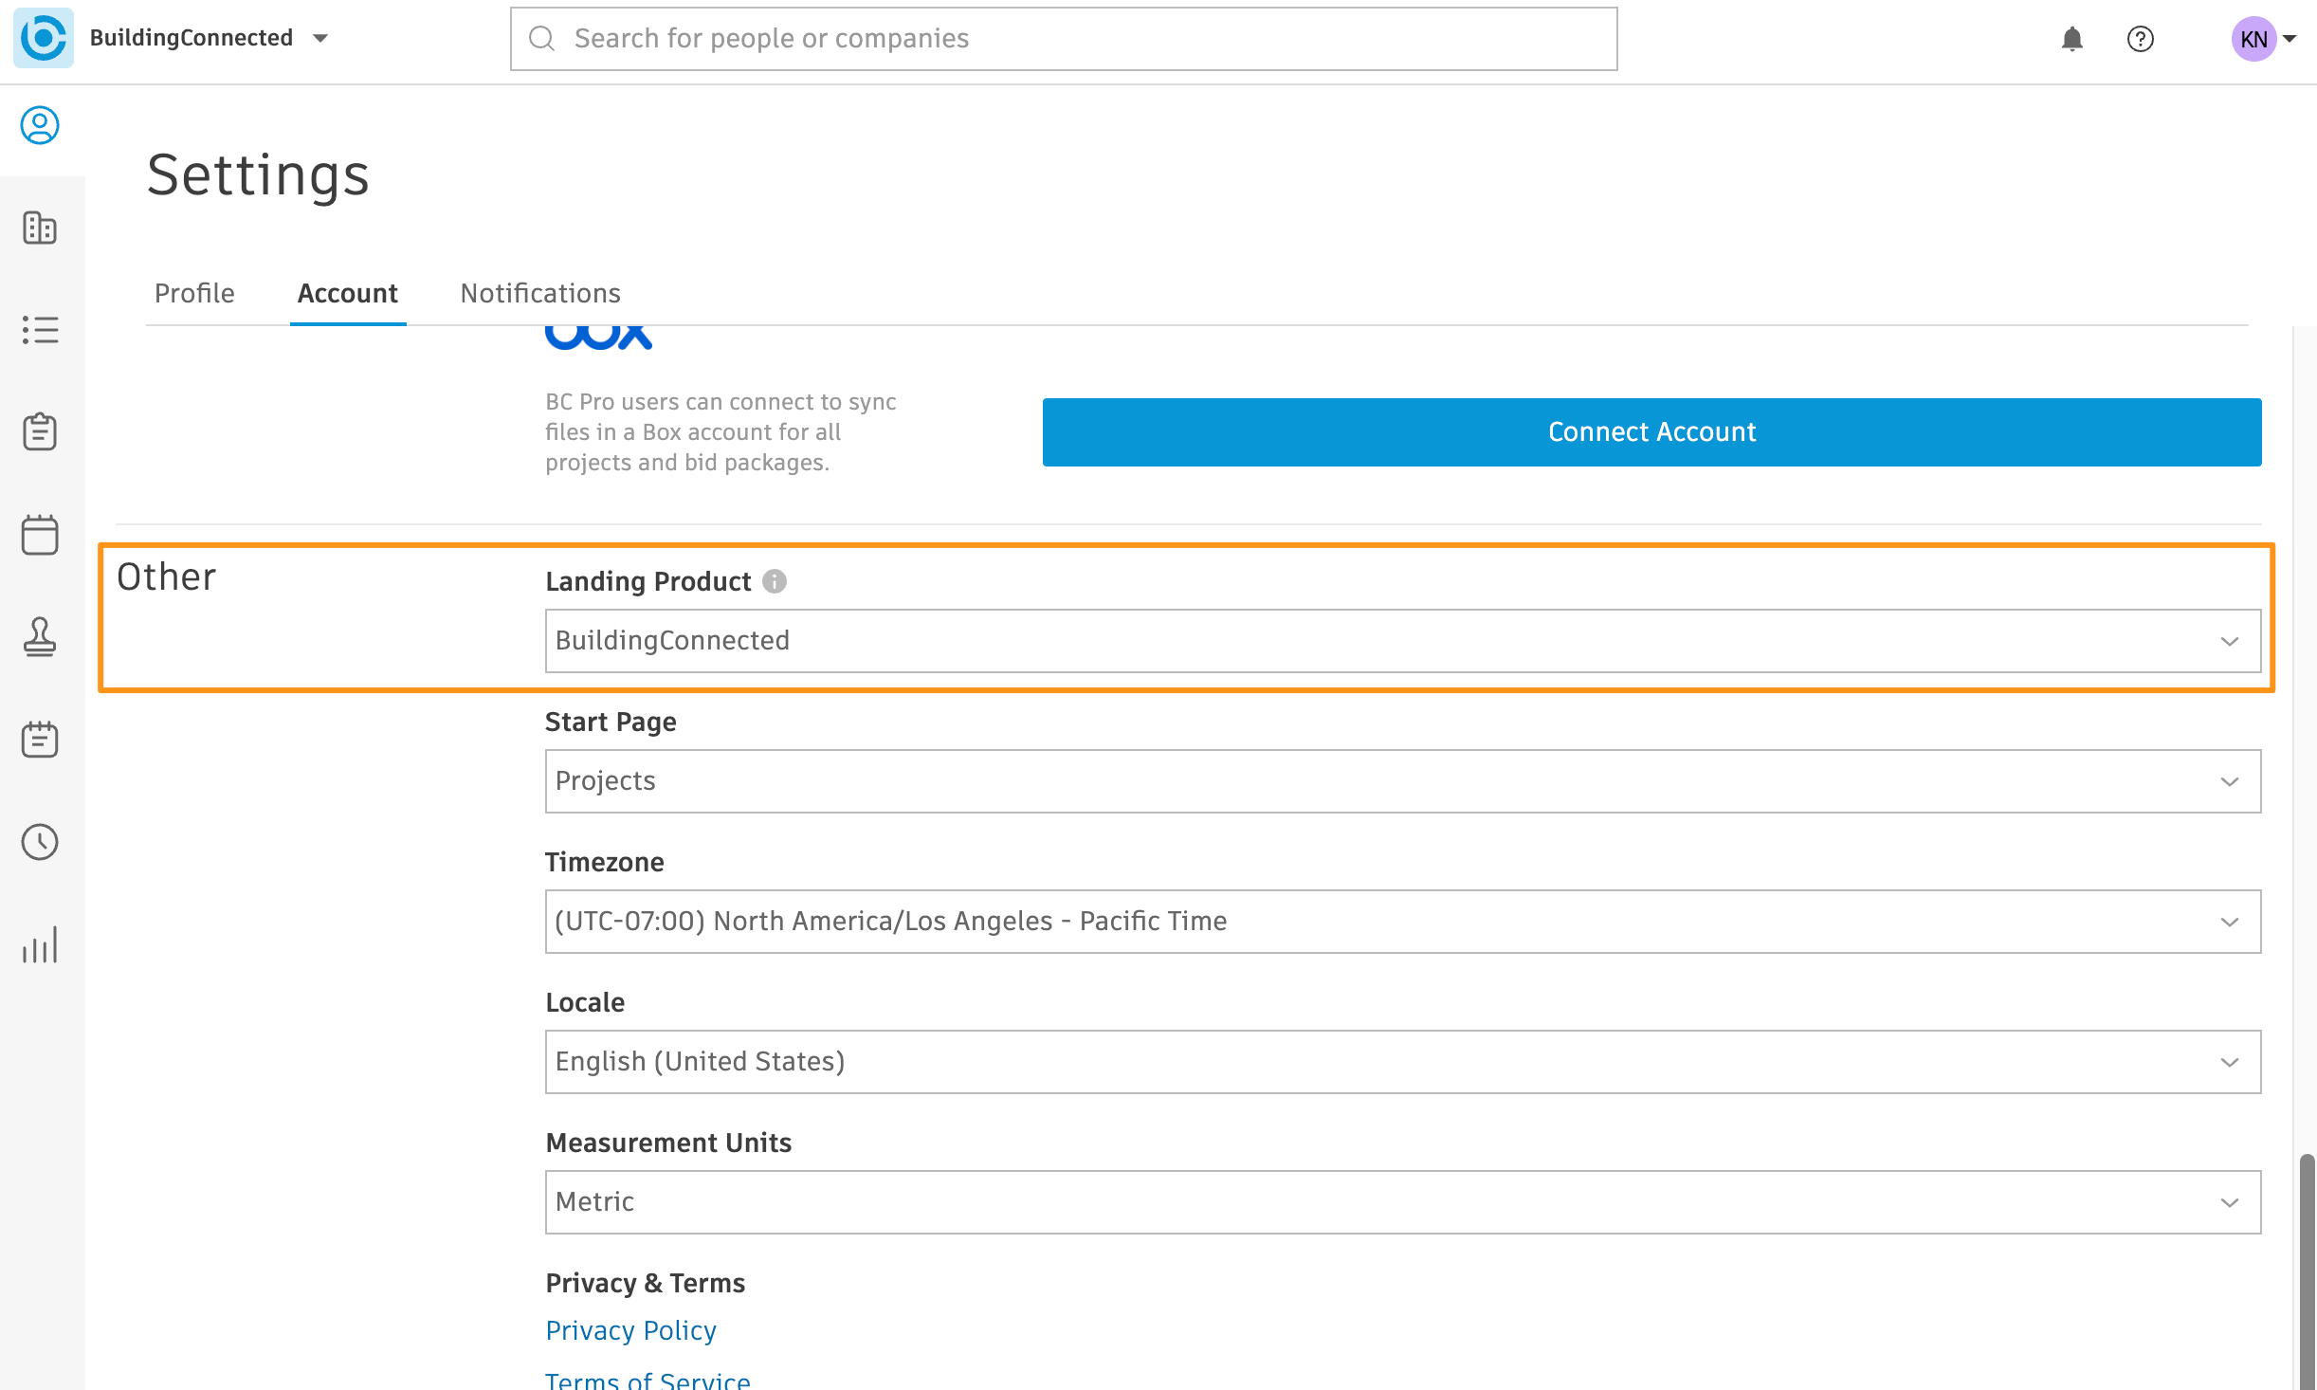Open the notifications bell

pos(2072,39)
